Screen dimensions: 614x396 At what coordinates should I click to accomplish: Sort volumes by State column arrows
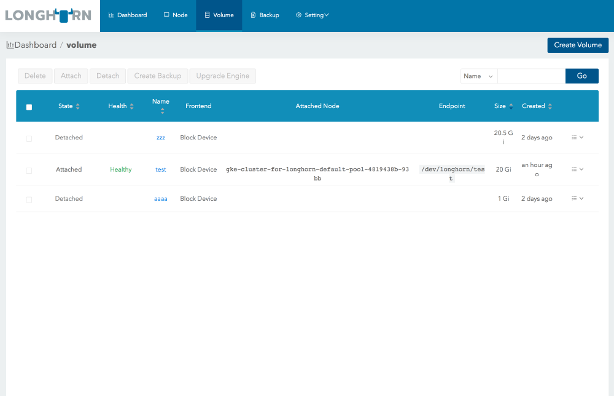pyautogui.click(x=77, y=106)
